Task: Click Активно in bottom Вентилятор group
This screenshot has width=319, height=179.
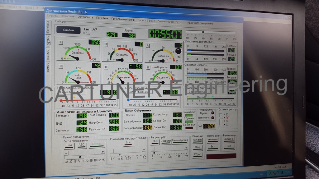Action: [229, 140]
